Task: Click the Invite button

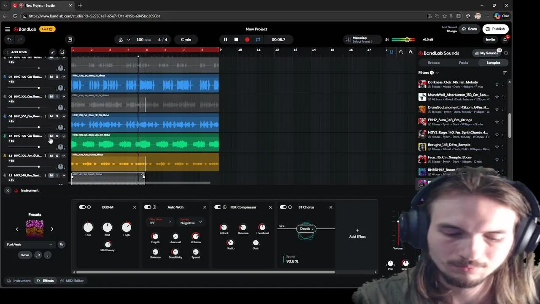Action: coord(490,40)
